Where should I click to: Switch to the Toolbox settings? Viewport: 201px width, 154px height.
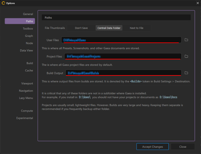click(x=28, y=29)
